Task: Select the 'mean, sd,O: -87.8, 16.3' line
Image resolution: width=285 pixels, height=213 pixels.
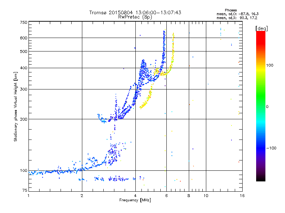Action: [238, 14]
